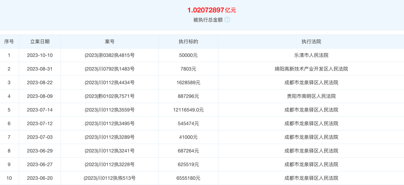
Task: Select case number (2023)川0112执4434号
Action: (110, 82)
